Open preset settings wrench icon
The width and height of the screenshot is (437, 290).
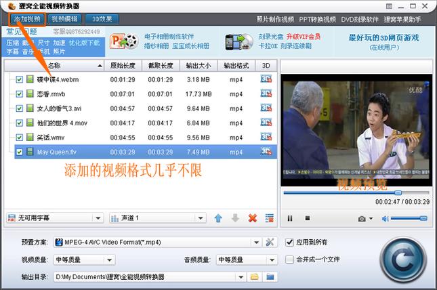pos(270,243)
